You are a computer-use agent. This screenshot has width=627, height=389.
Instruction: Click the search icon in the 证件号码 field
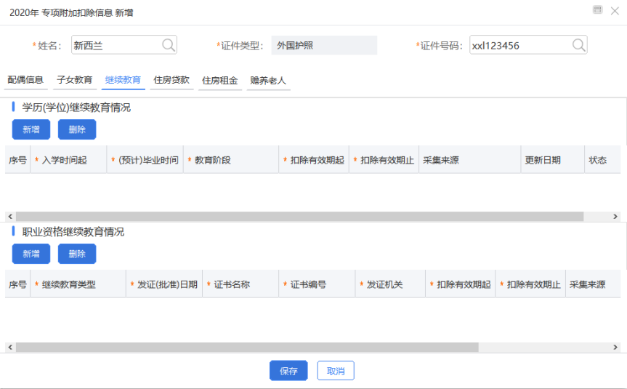pos(578,45)
